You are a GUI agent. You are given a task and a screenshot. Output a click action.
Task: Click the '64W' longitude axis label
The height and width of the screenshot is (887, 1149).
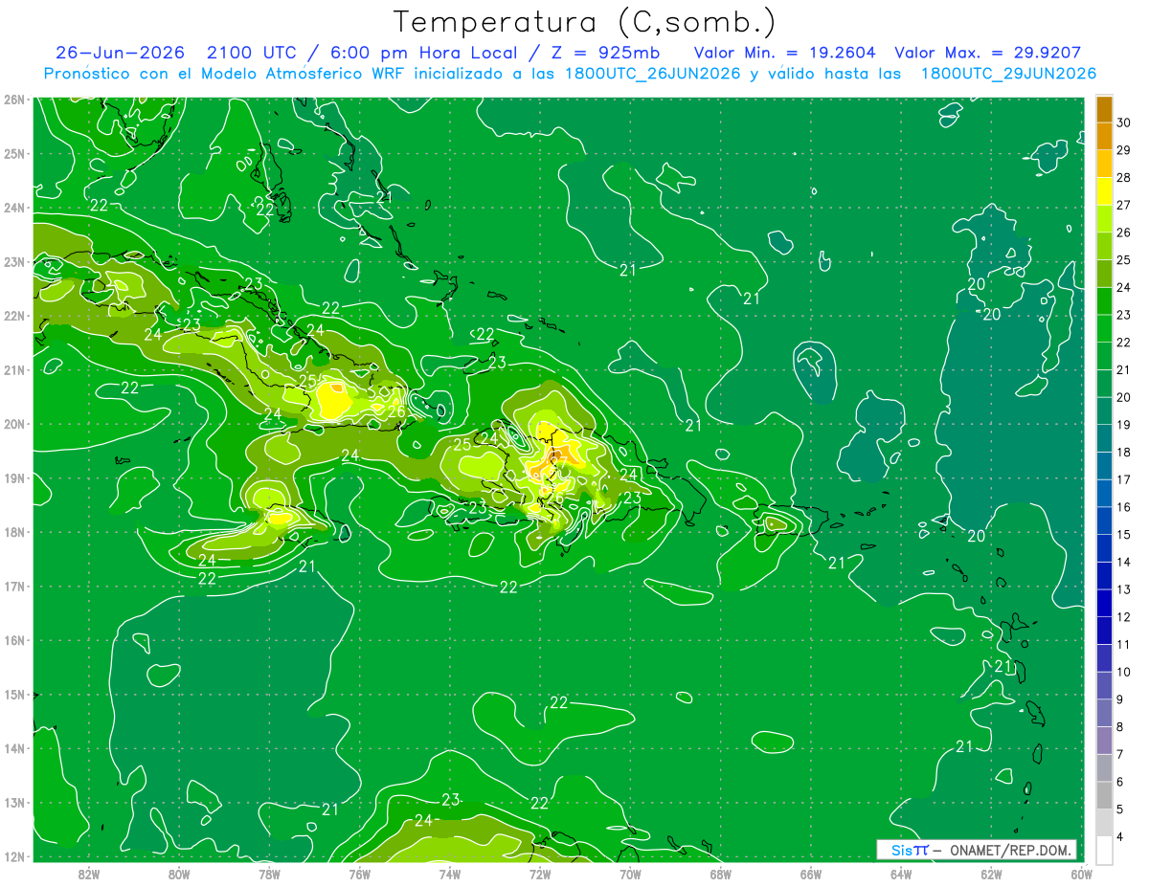[x=901, y=874]
